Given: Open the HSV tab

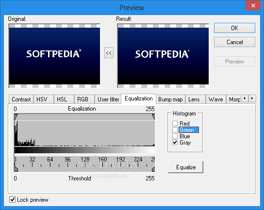Looking at the screenshot, I should coord(44,99).
